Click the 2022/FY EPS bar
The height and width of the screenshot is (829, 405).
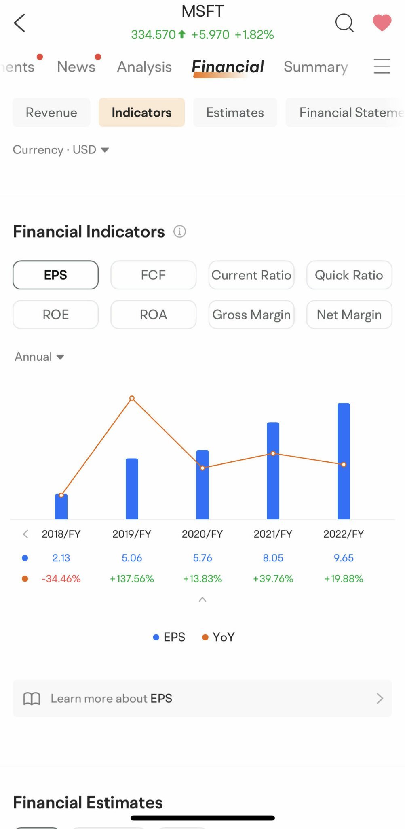(x=344, y=461)
